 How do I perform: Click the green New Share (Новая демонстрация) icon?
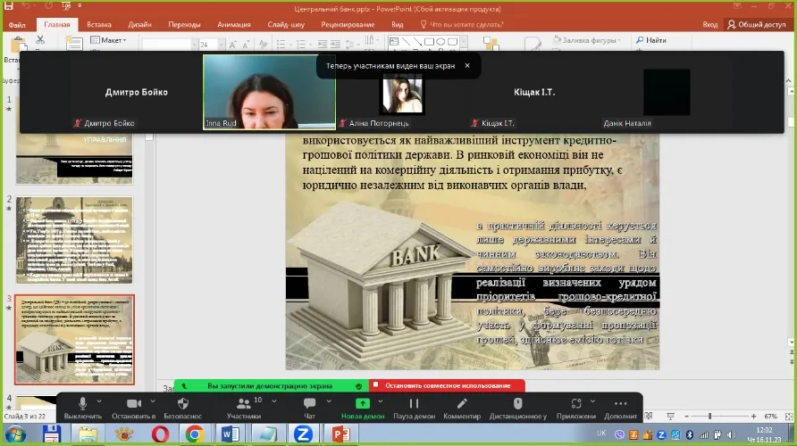[363, 404]
